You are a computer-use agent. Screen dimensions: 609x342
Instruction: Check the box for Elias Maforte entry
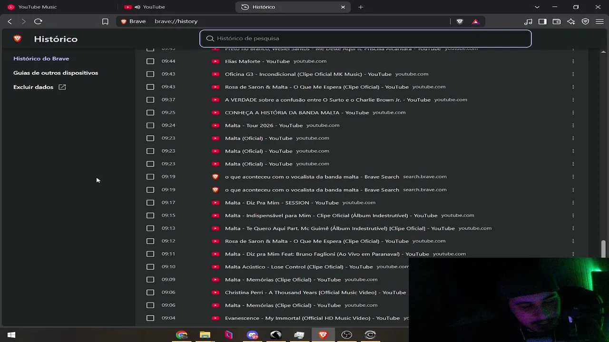tap(150, 61)
